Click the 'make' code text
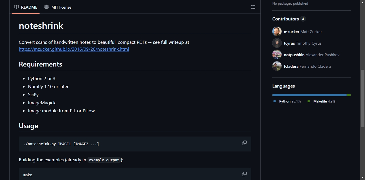The image size is (365, 180). [28, 175]
